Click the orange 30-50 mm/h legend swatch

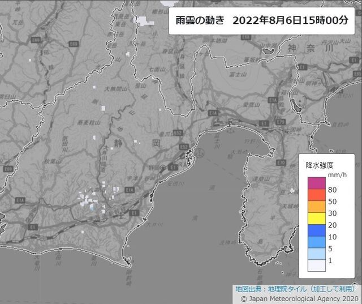[x=317, y=207]
